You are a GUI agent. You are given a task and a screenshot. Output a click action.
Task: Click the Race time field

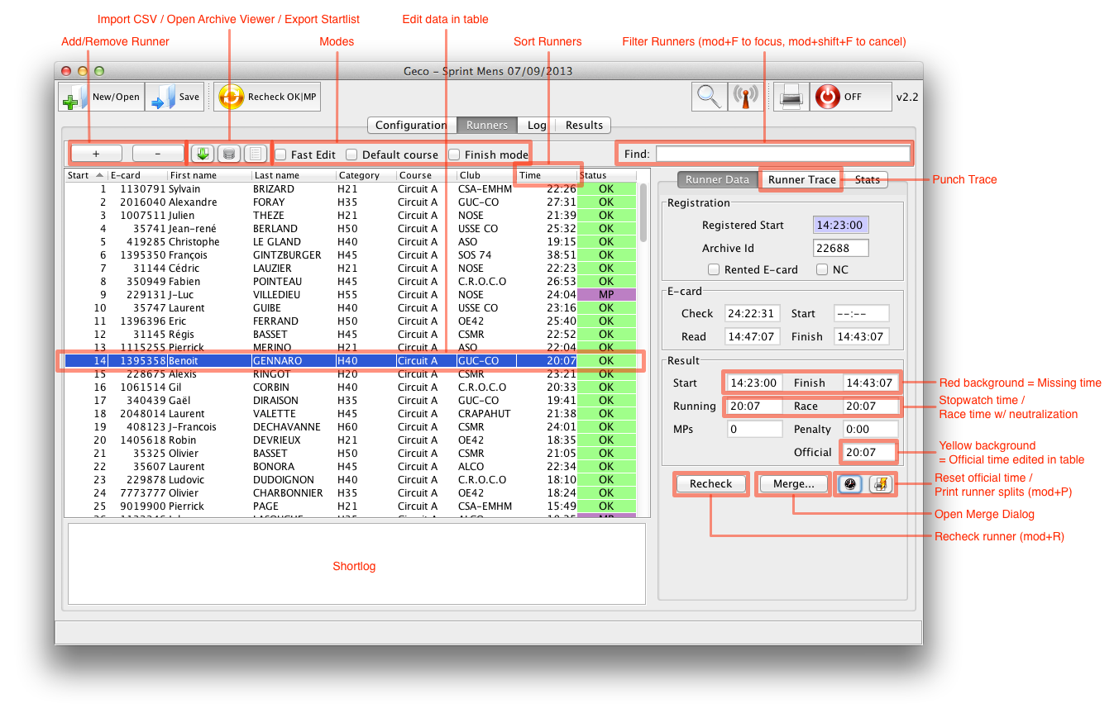(x=870, y=406)
